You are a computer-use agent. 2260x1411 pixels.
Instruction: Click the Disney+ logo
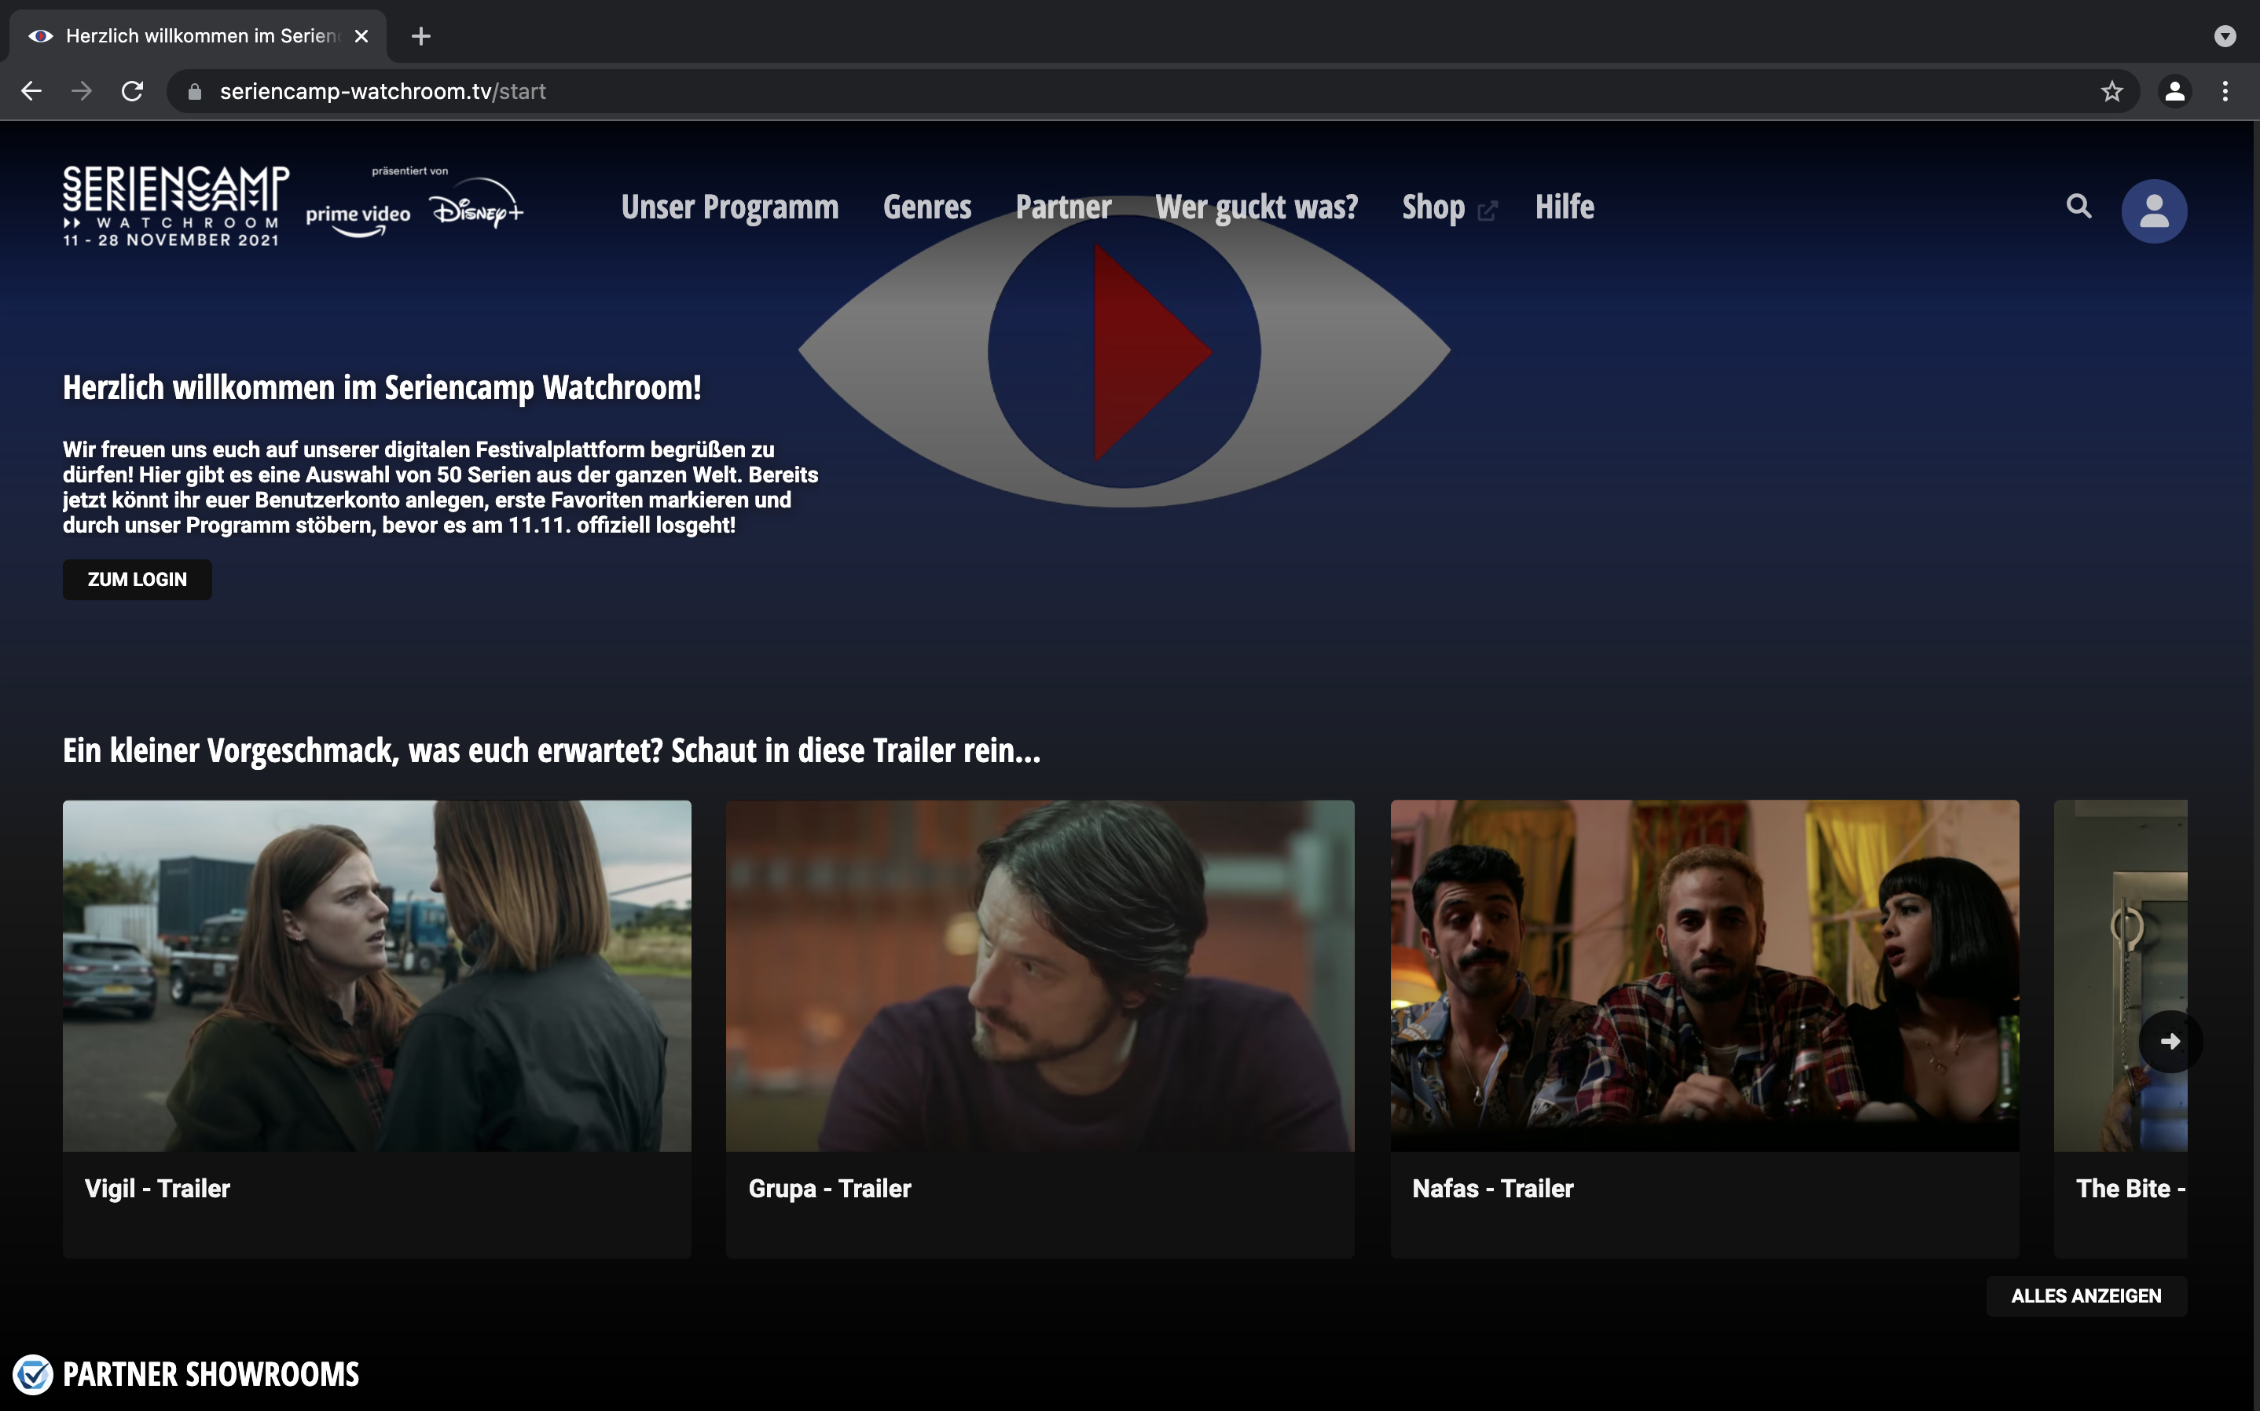point(477,203)
